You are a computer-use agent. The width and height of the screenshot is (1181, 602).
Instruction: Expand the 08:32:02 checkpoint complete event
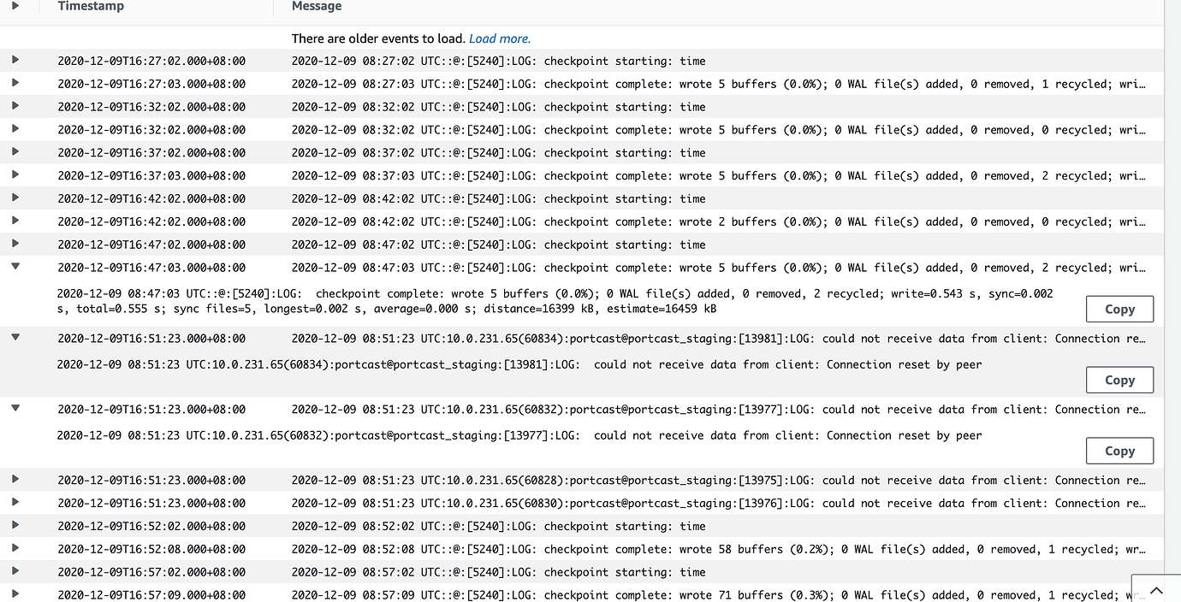click(15, 129)
